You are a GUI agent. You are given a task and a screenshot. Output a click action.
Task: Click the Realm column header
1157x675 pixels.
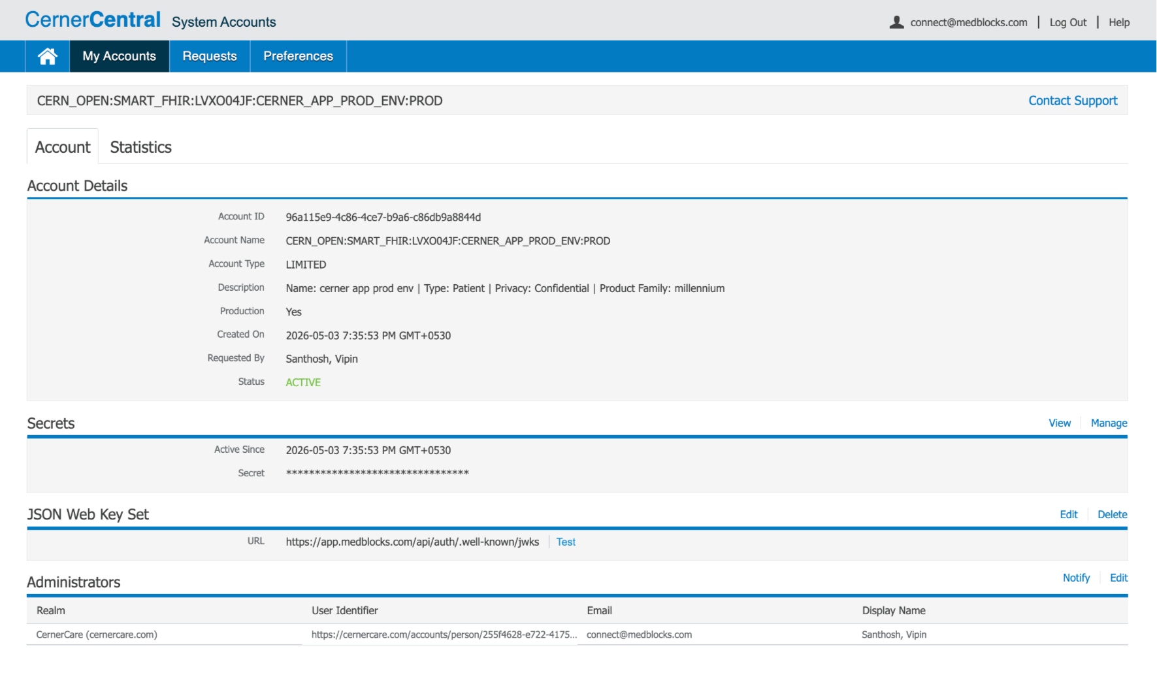(51, 610)
